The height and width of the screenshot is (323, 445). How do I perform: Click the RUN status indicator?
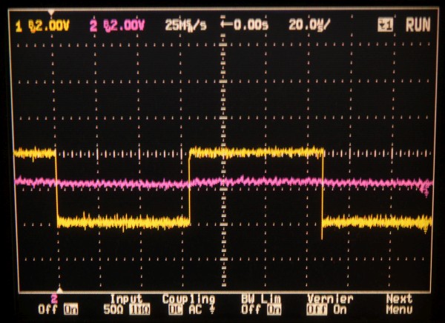pos(418,25)
